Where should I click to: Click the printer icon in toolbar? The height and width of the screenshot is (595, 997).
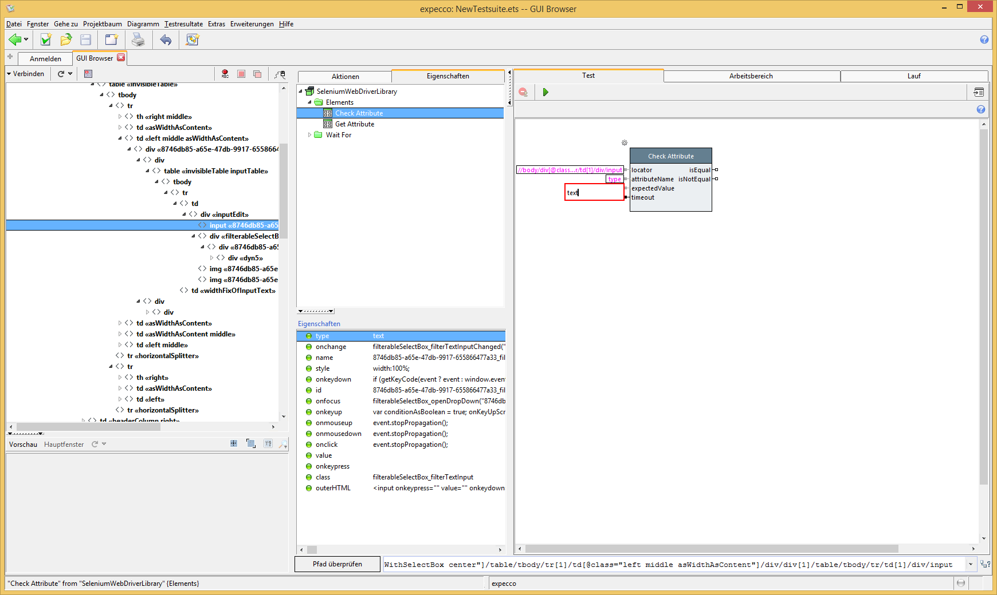point(138,39)
